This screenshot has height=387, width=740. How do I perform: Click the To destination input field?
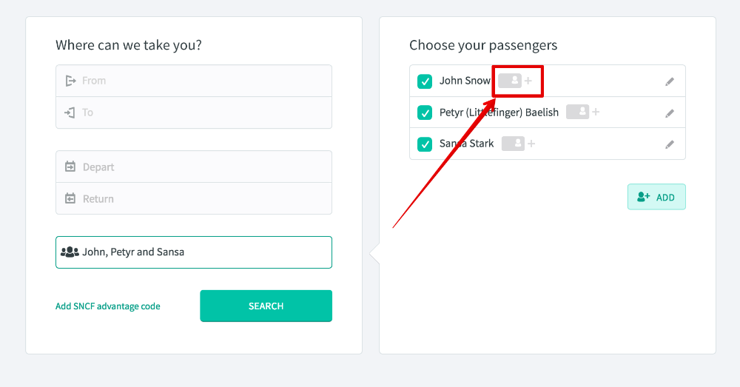click(194, 112)
